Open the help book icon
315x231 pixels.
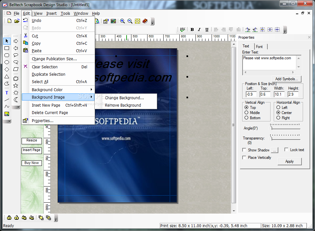coord(145,21)
